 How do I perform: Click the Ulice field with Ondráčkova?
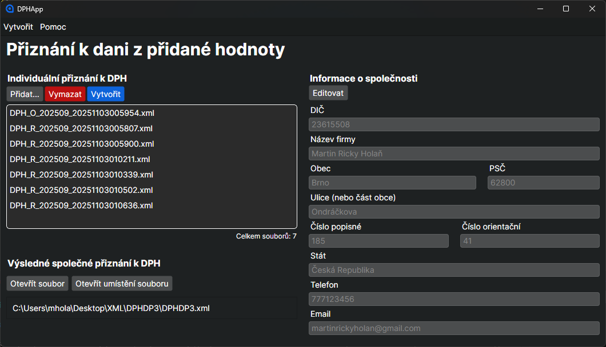[454, 212]
